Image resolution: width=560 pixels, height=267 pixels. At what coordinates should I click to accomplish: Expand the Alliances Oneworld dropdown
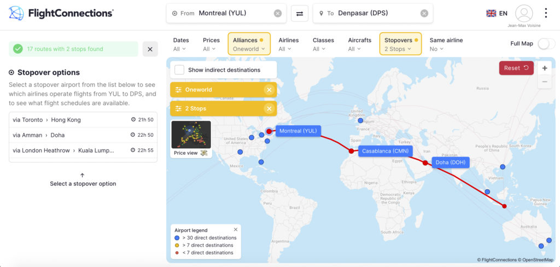(249, 44)
